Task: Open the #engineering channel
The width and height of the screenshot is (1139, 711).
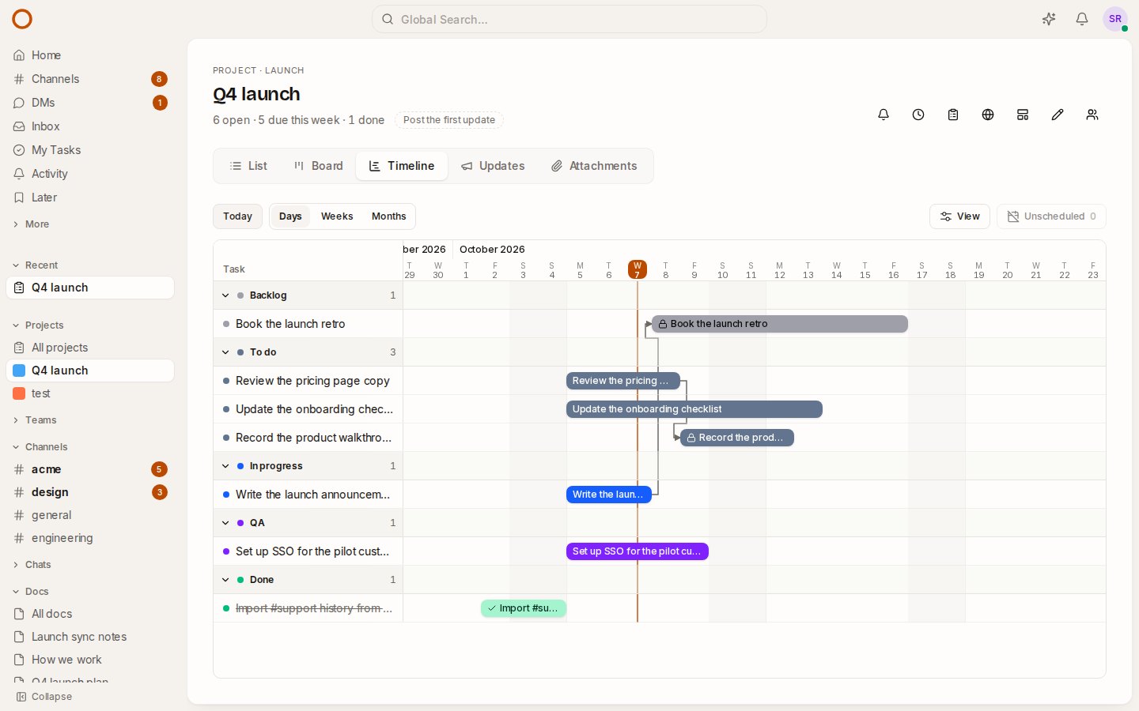Action: click(90, 538)
